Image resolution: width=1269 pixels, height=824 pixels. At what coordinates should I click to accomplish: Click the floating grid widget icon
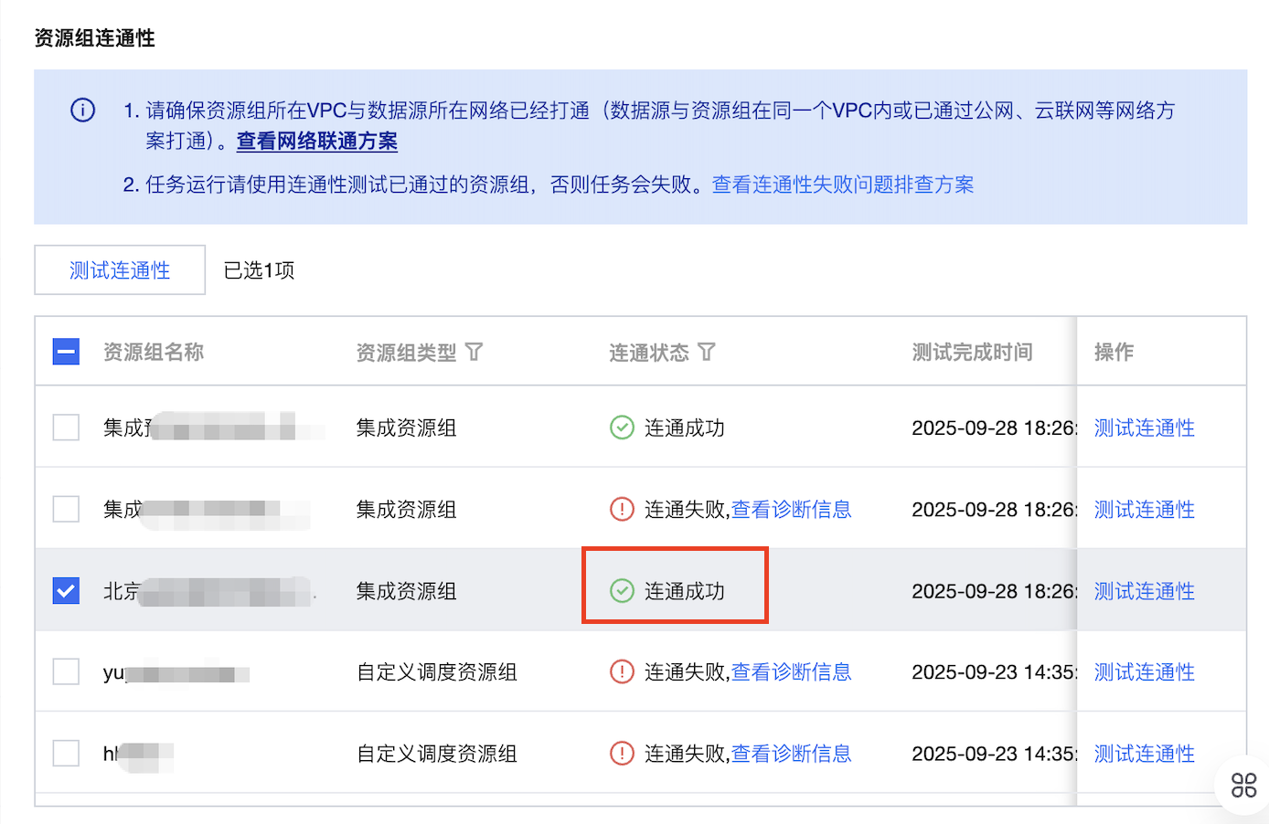click(x=1243, y=785)
